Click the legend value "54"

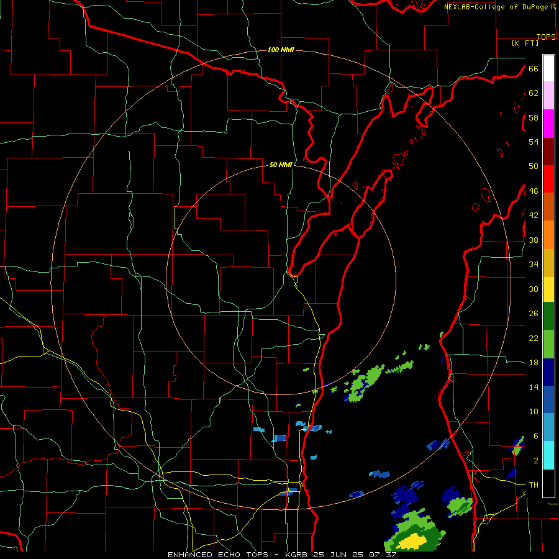tap(534, 142)
